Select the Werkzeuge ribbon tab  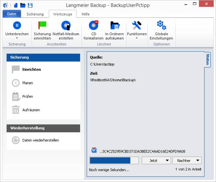coord(63,14)
